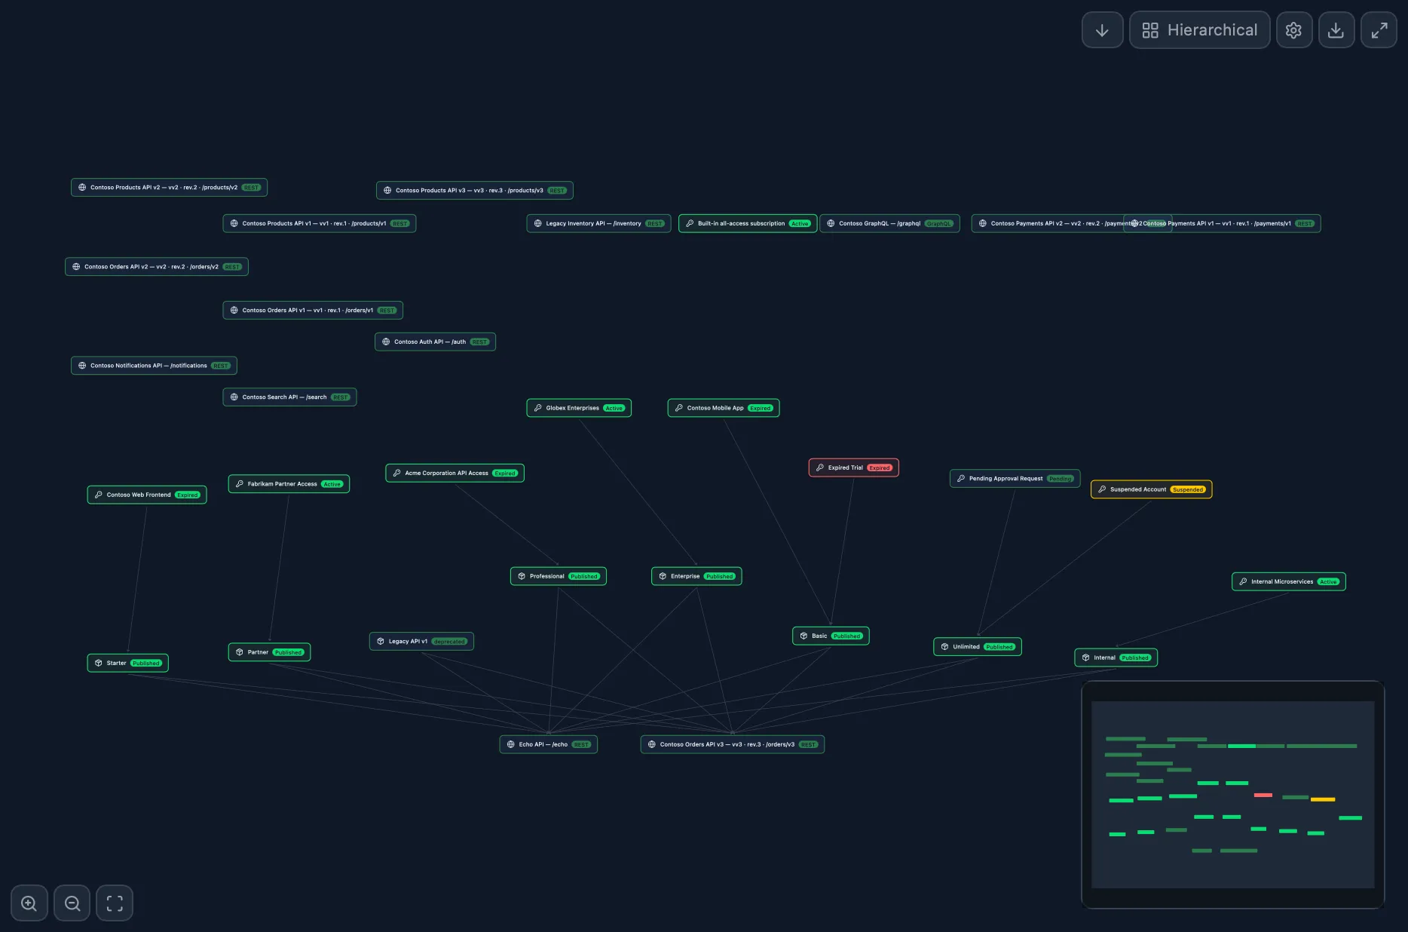1408x932 pixels.
Task: Click inside the minimap to navigate the graph
Action: click(x=1232, y=793)
